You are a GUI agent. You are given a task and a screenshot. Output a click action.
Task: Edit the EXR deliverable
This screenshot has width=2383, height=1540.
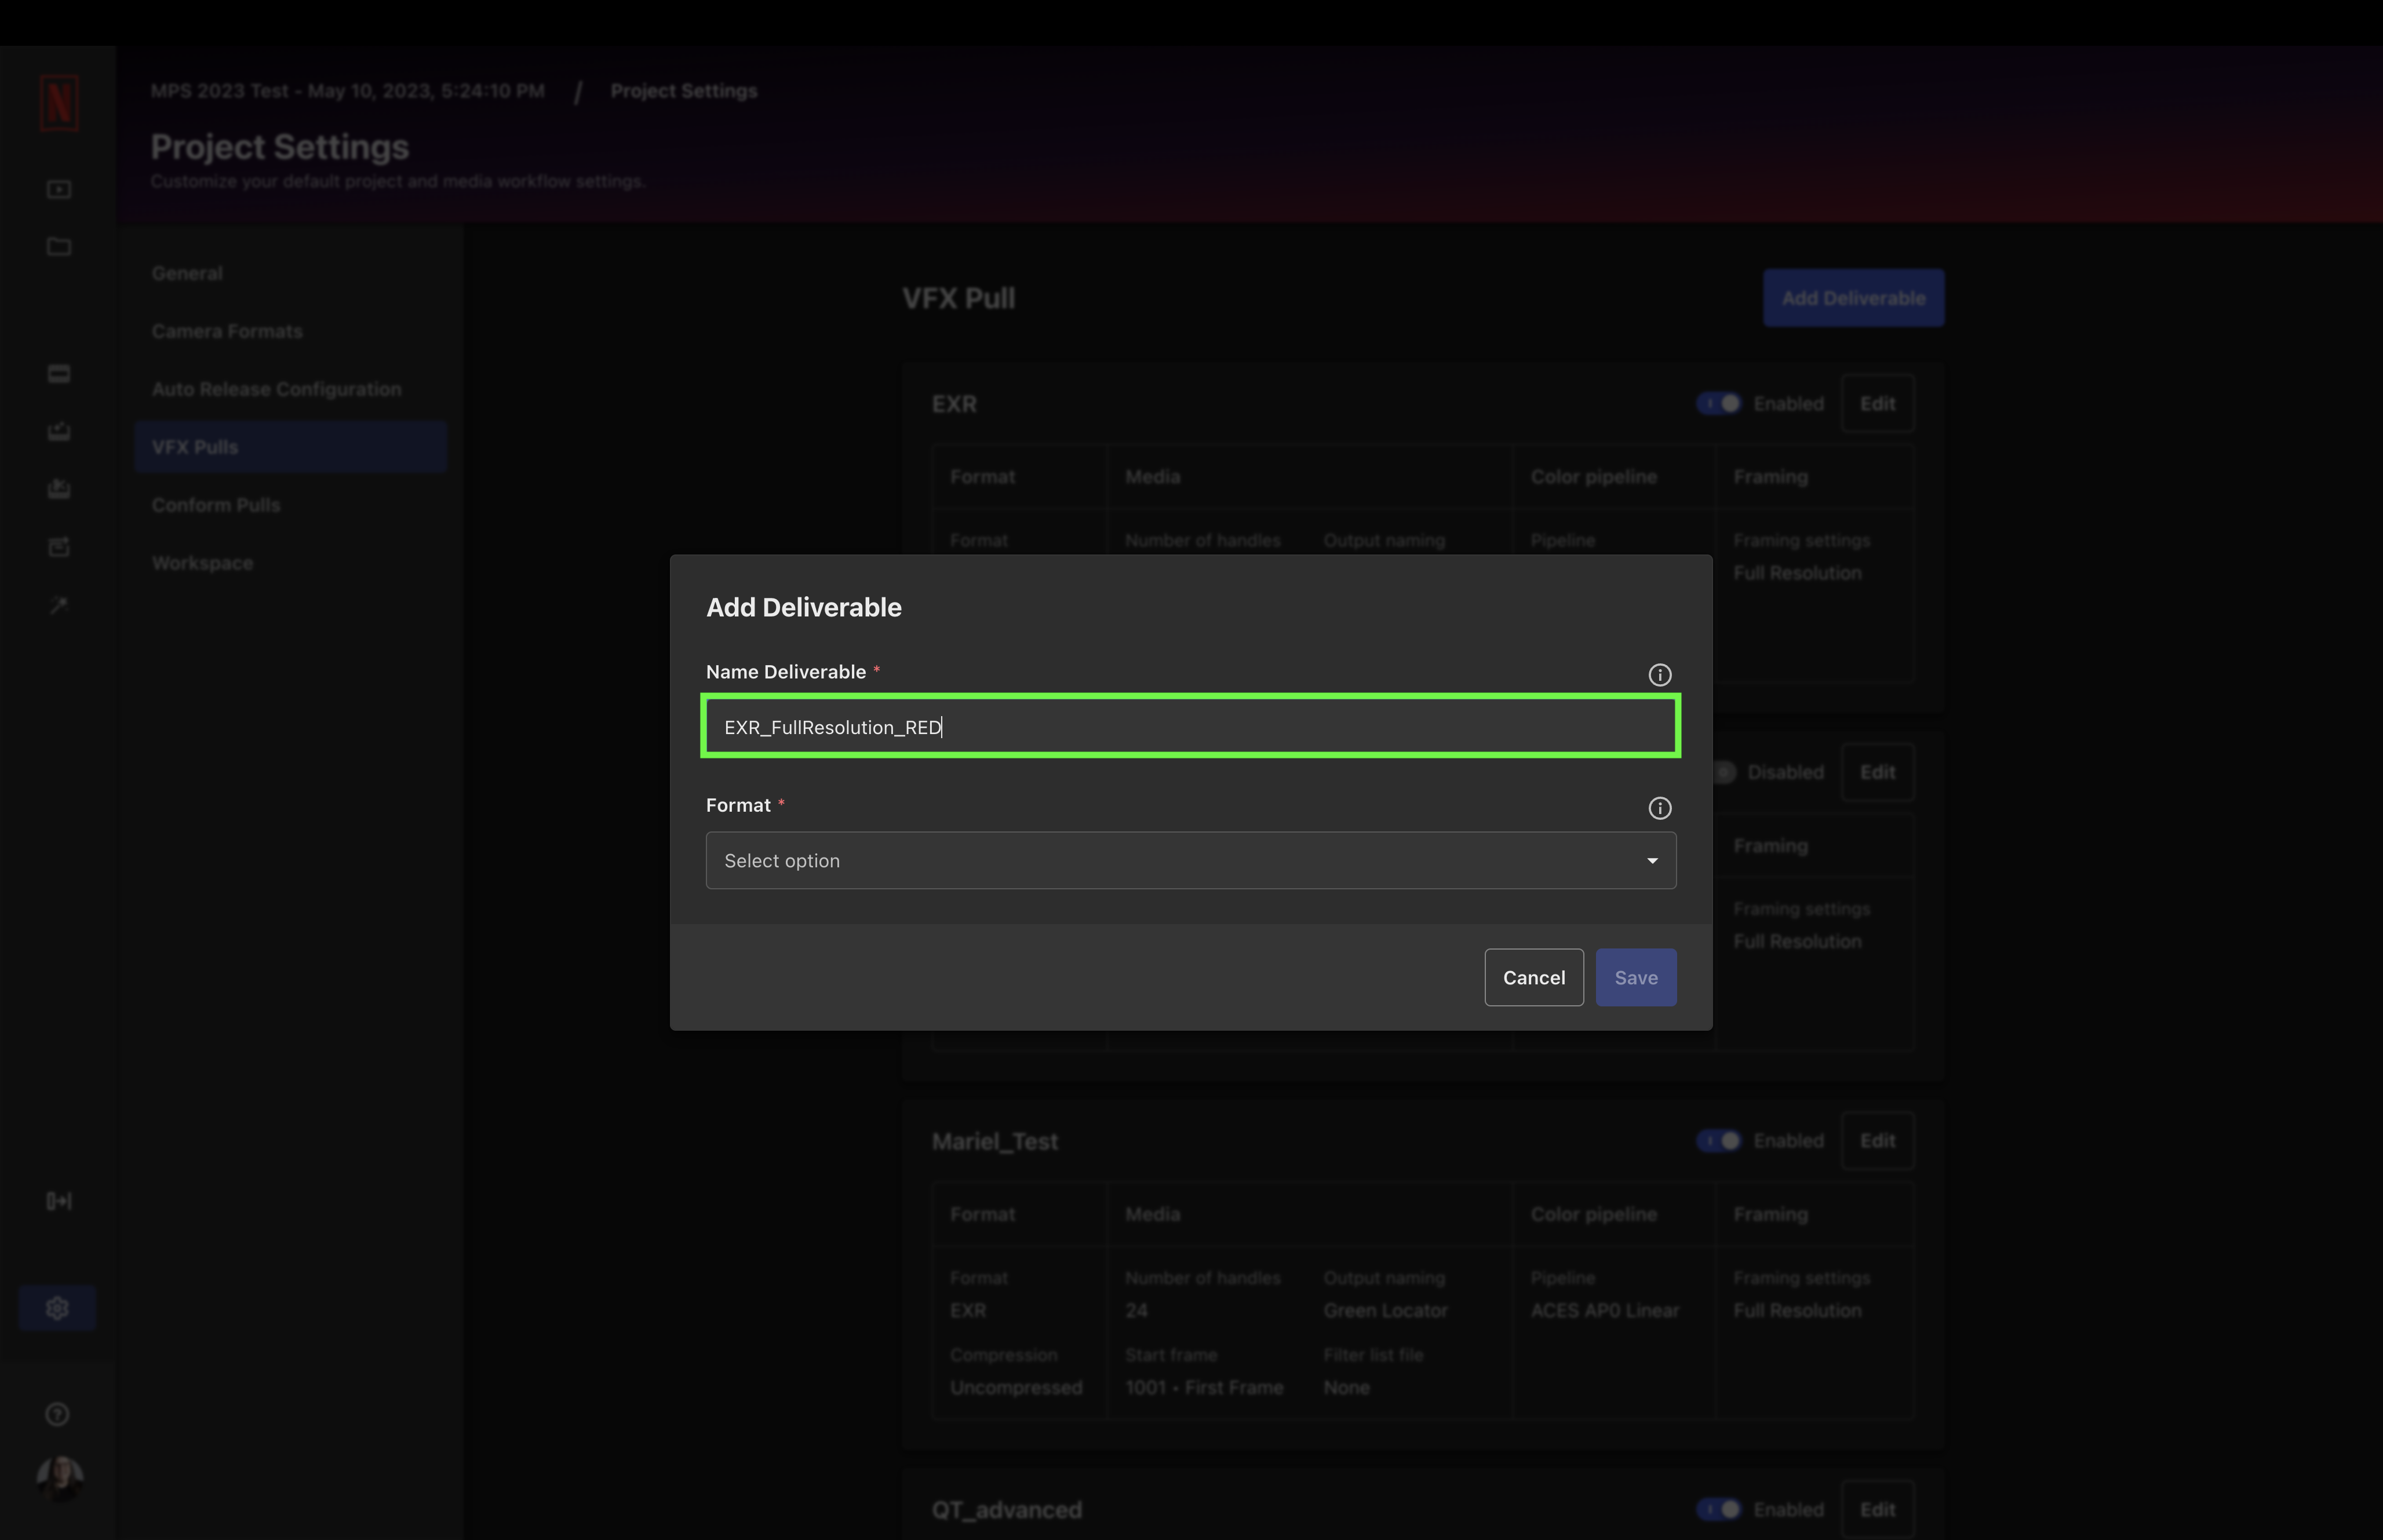coord(1877,404)
